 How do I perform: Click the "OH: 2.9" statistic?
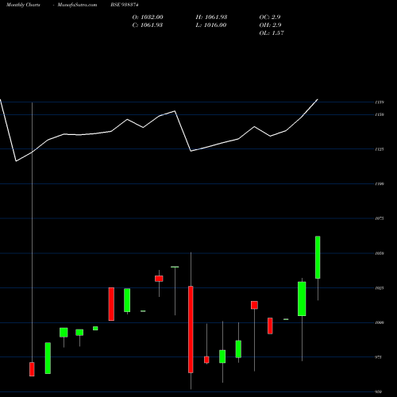pos(270,25)
